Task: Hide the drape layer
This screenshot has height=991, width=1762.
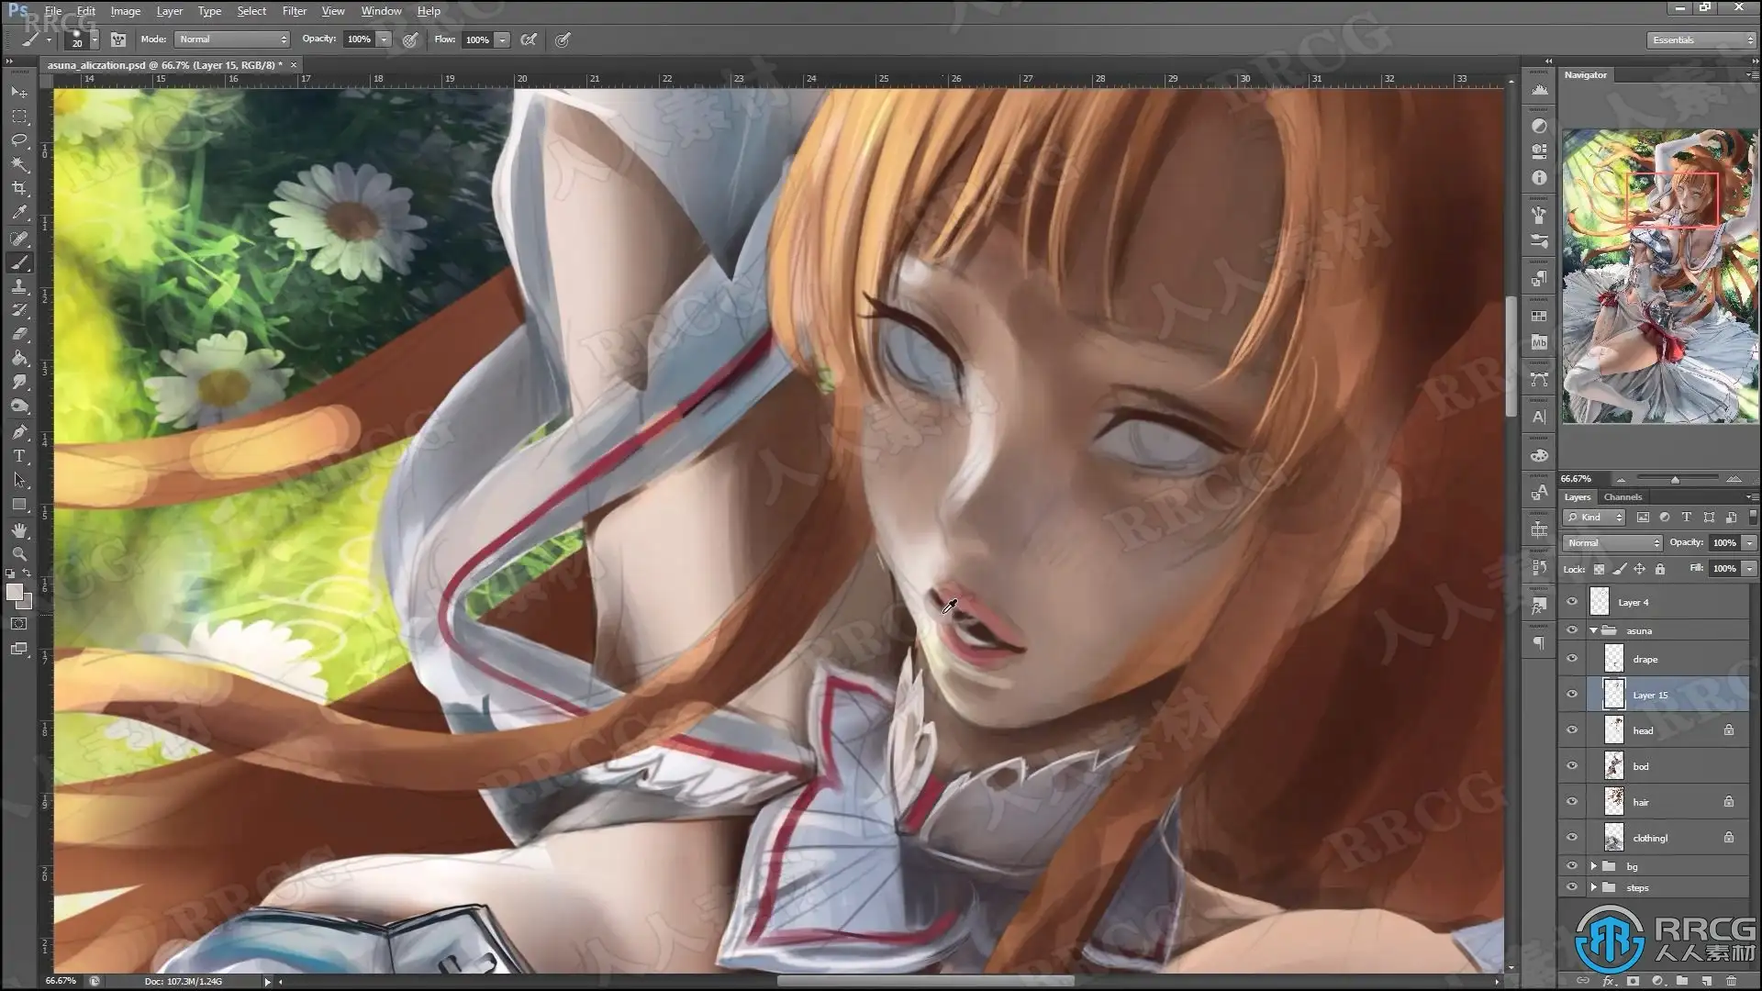Action: coord(1572,659)
